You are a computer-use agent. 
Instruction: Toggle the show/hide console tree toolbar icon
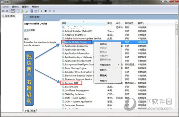tap(13, 11)
